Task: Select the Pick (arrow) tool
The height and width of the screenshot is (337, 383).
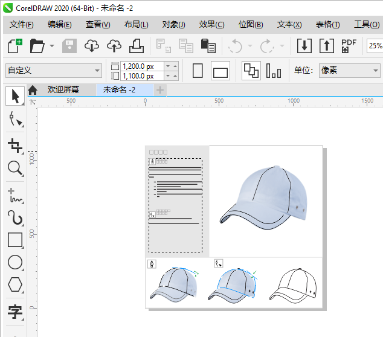Action: click(x=14, y=95)
